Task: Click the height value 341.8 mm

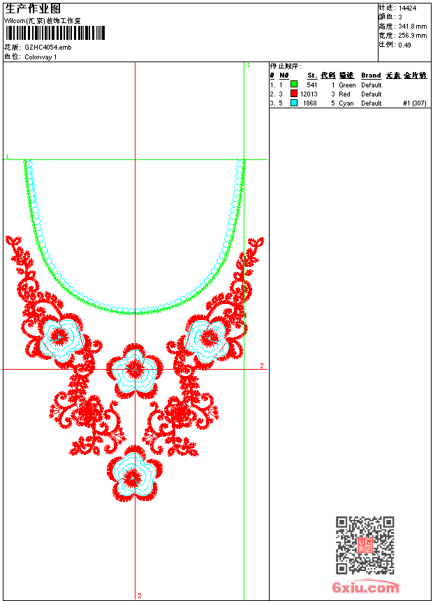Action: (413, 27)
